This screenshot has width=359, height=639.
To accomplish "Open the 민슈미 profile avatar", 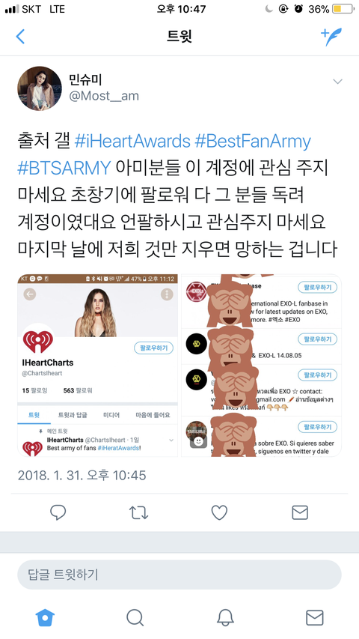I will [x=40, y=88].
